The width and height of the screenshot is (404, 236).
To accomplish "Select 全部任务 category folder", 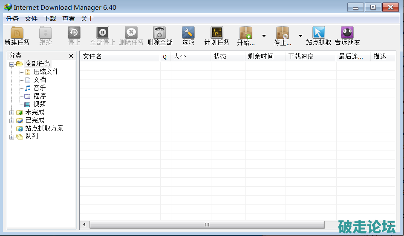I will pos(38,64).
